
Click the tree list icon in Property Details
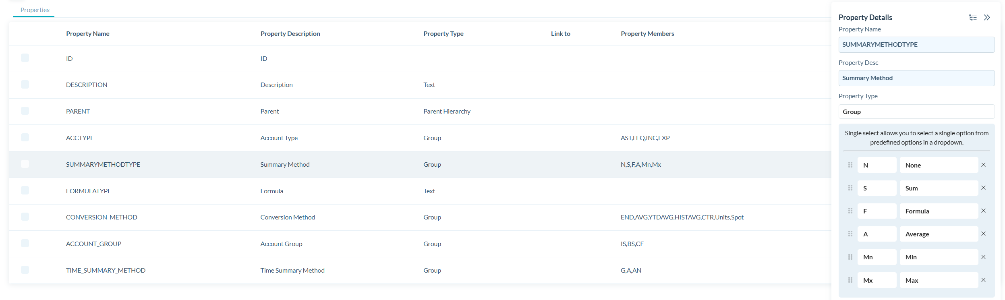[973, 17]
